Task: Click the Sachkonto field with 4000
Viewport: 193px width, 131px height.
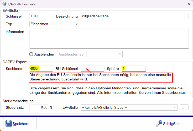Action: (x=41, y=68)
